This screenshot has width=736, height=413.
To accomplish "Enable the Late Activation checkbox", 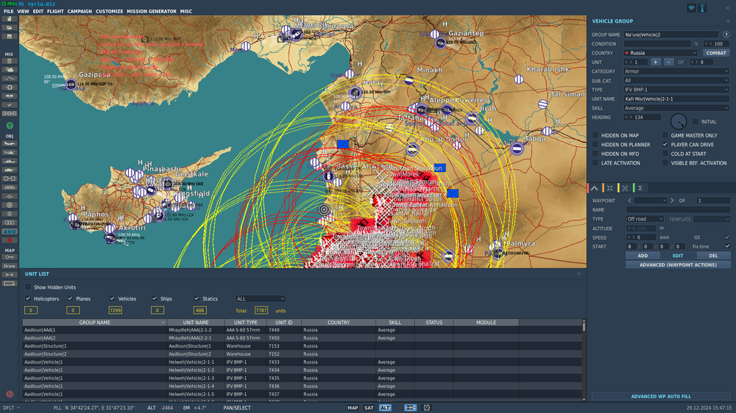I will 595,162.
